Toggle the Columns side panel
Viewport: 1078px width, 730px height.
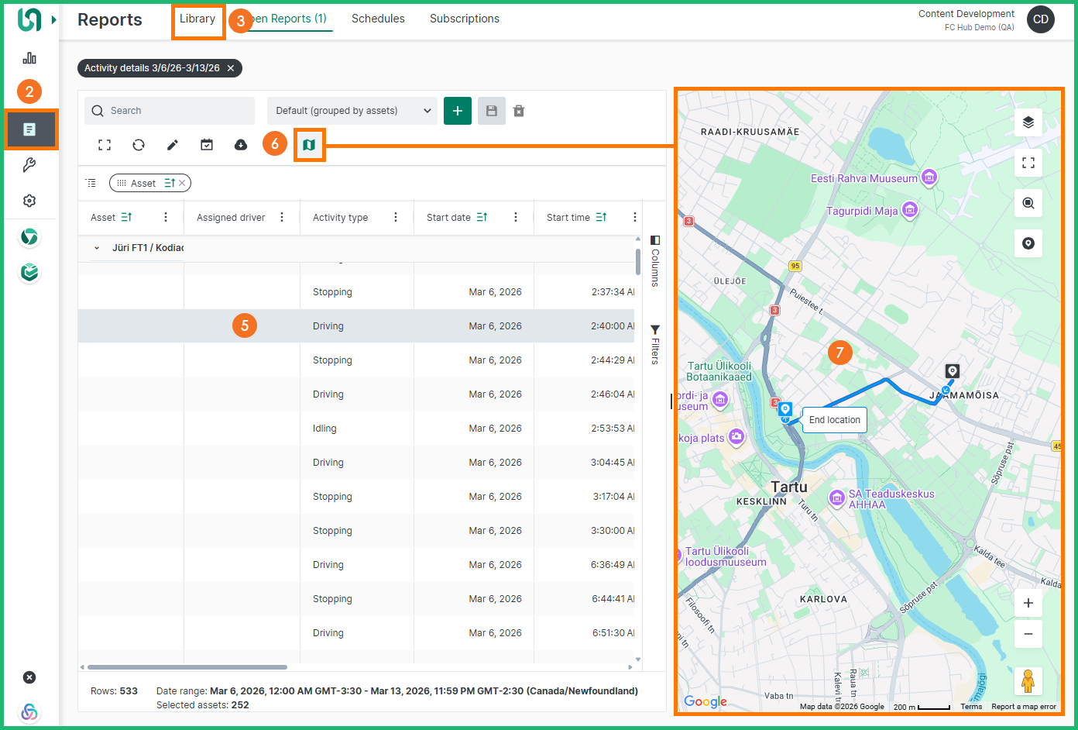click(x=654, y=261)
